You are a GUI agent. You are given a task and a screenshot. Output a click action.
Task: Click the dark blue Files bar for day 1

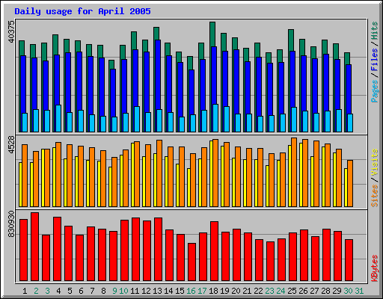tap(23, 84)
